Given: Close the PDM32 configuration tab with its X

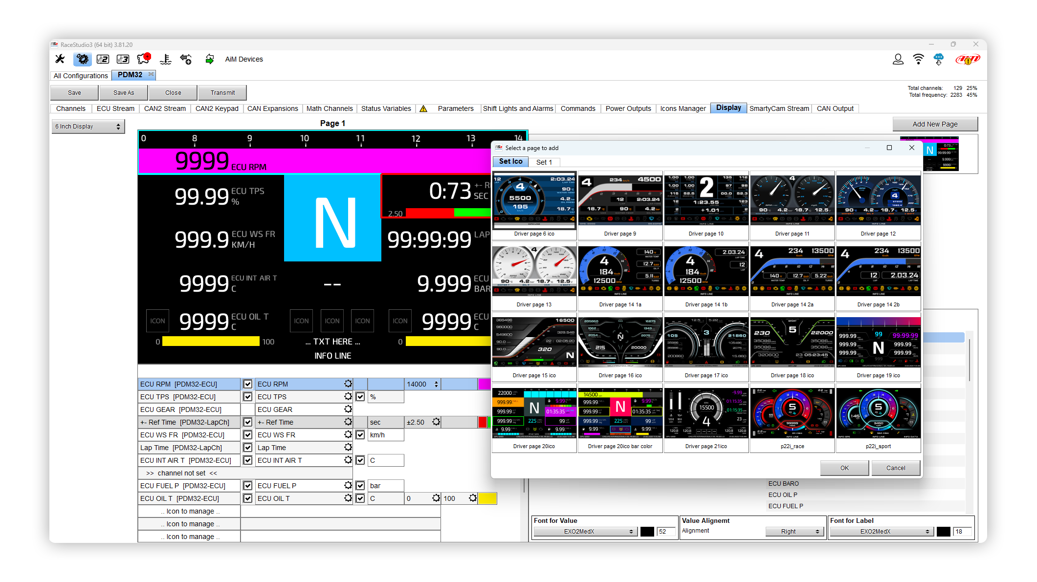Looking at the screenshot, I should pos(151,74).
